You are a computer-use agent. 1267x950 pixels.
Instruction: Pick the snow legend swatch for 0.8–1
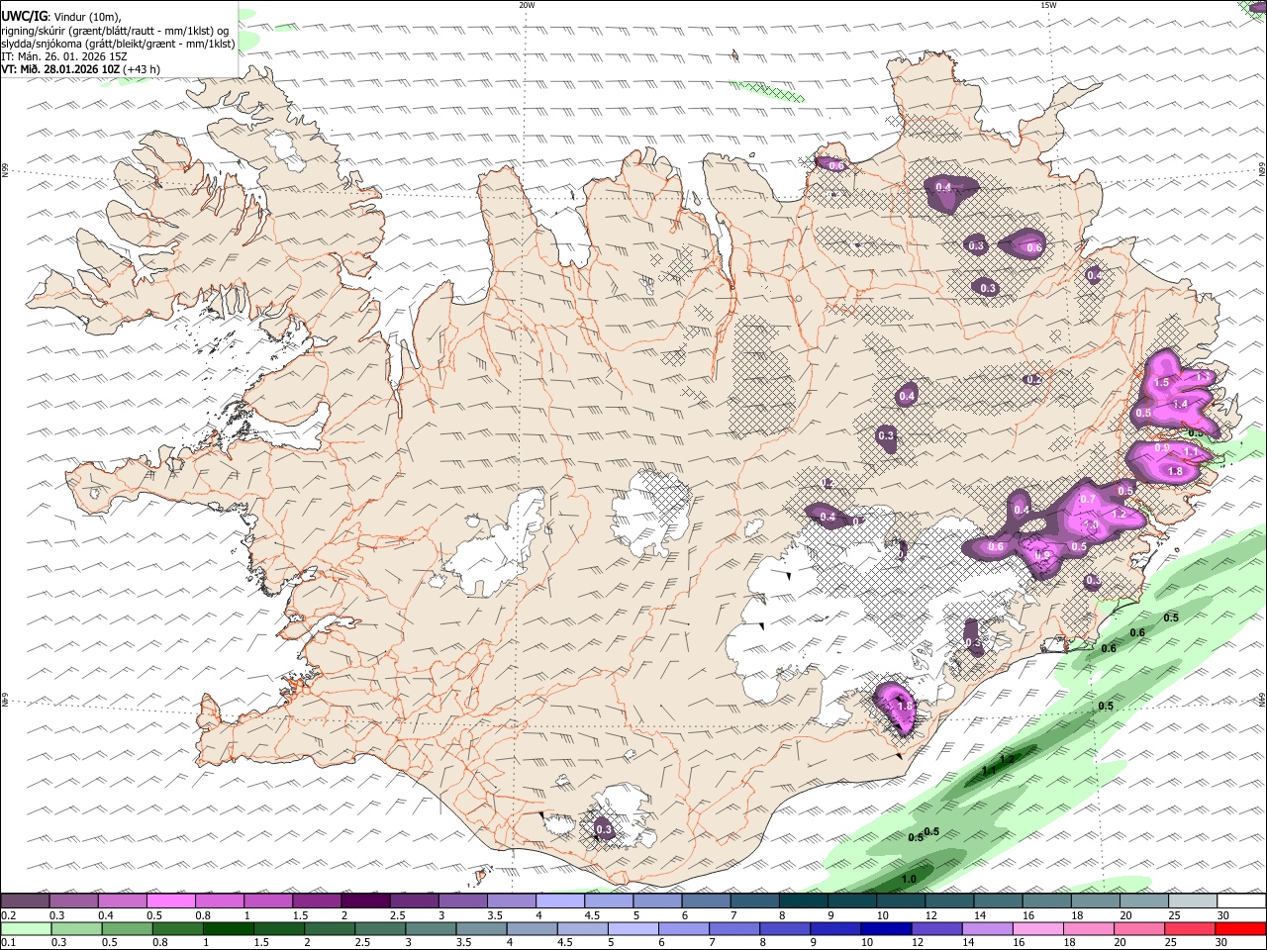[220, 901]
